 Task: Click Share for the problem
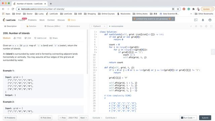click(54, 38)
